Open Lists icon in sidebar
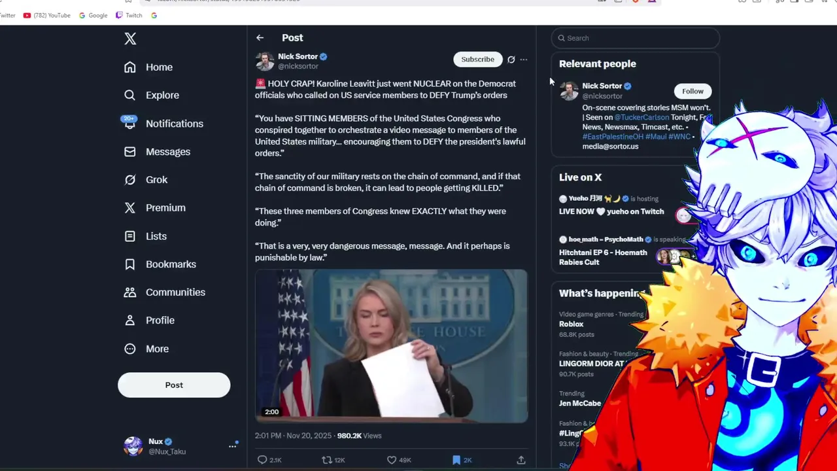Image resolution: width=837 pixels, height=471 pixels. [x=130, y=236]
